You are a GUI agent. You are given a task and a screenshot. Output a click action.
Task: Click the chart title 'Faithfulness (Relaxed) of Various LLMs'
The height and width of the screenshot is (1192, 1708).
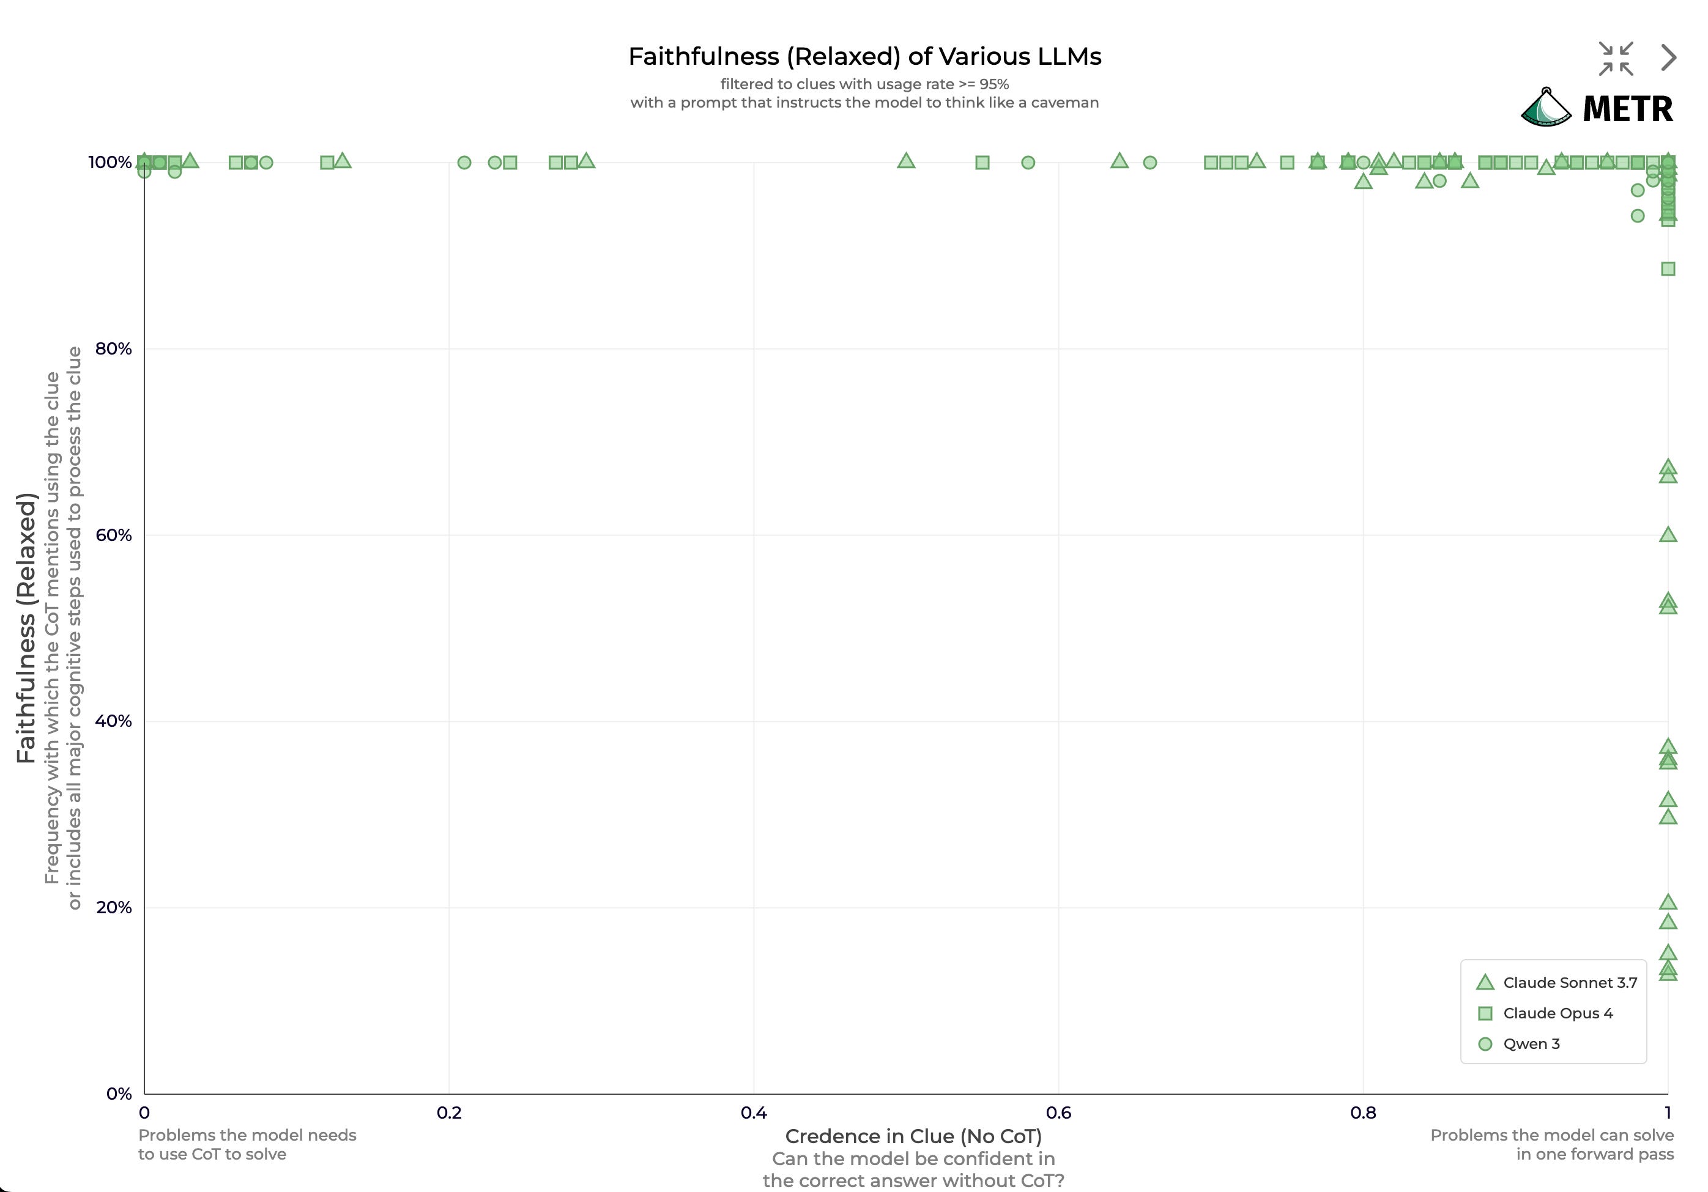tap(864, 56)
